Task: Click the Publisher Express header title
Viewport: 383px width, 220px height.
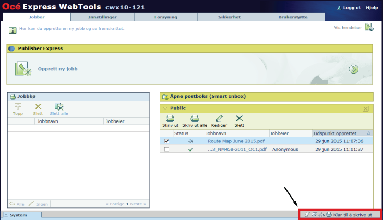Action: pyautogui.click(x=40, y=48)
